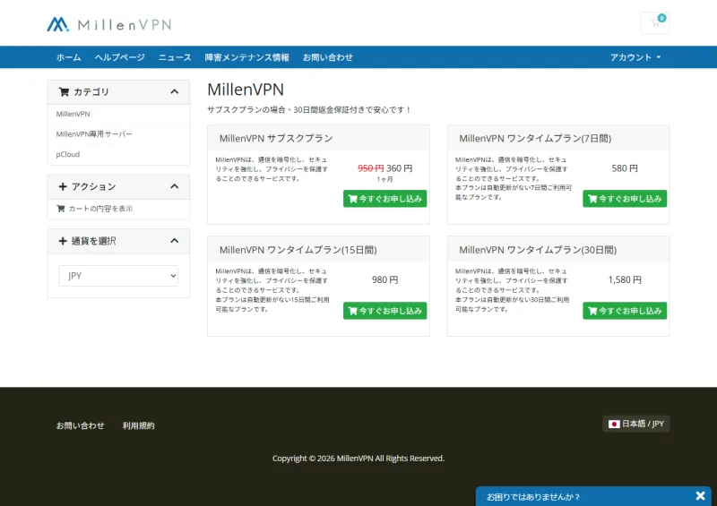
Task: Go to ホーム in navigation bar
Action: (x=69, y=57)
